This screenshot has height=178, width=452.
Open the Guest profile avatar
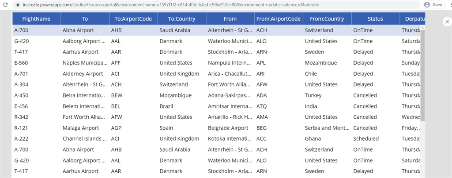pyautogui.click(x=427, y=5)
